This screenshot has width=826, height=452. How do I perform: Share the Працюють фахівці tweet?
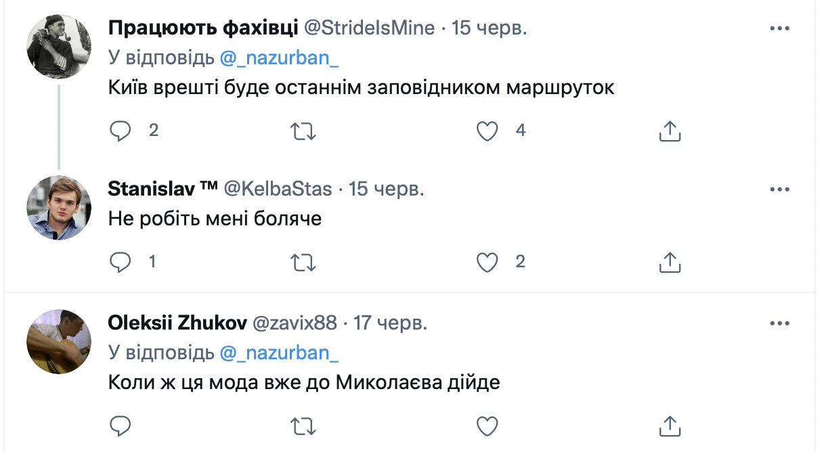(669, 131)
